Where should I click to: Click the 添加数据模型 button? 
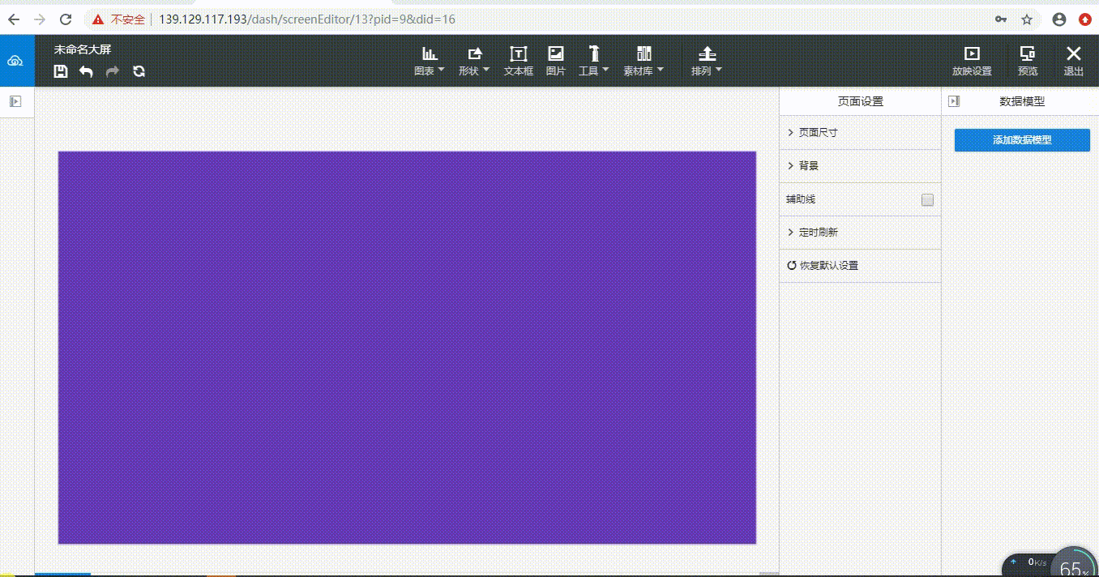coord(1022,140)
